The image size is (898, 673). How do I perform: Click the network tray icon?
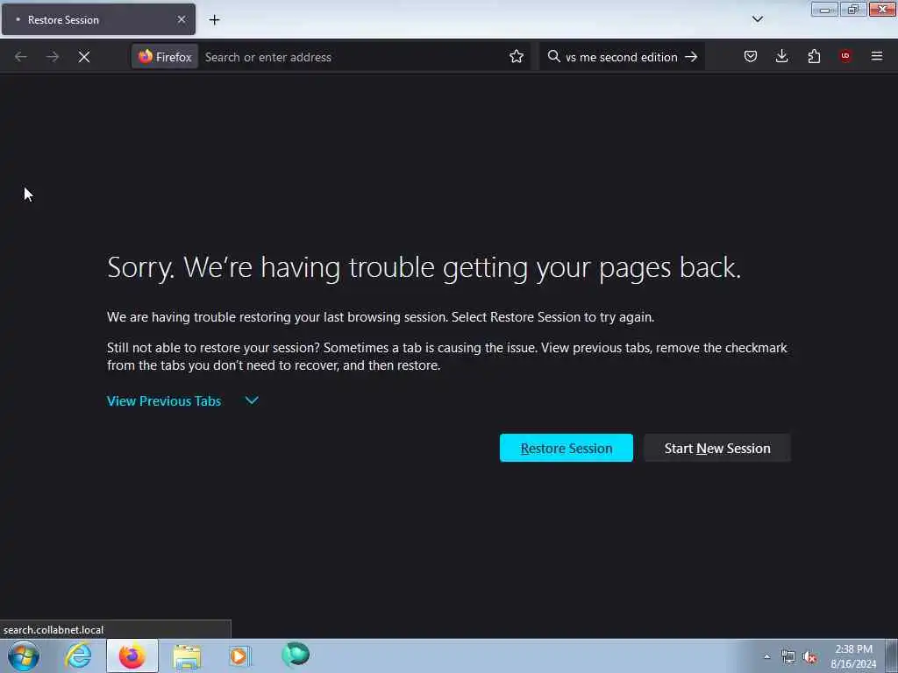point(788,657)
